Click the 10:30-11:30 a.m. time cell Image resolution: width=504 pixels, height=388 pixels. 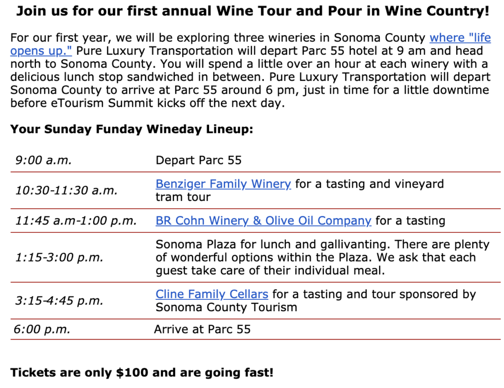(66, 190)
